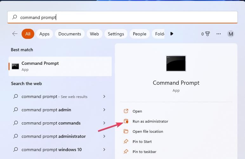Screen dimensions: 245x159
Task: Show more filters with the play arrow
Action: [172, 34]
